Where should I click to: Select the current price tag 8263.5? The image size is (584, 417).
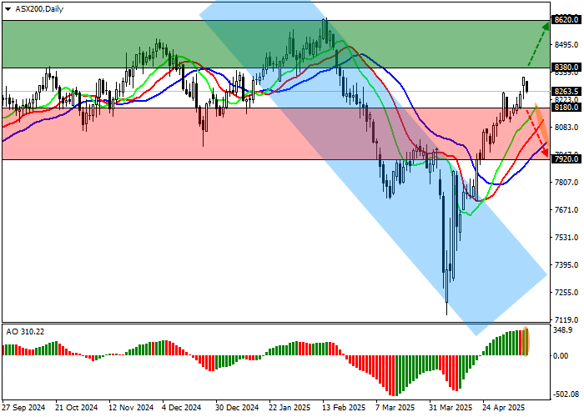[566, 91]
